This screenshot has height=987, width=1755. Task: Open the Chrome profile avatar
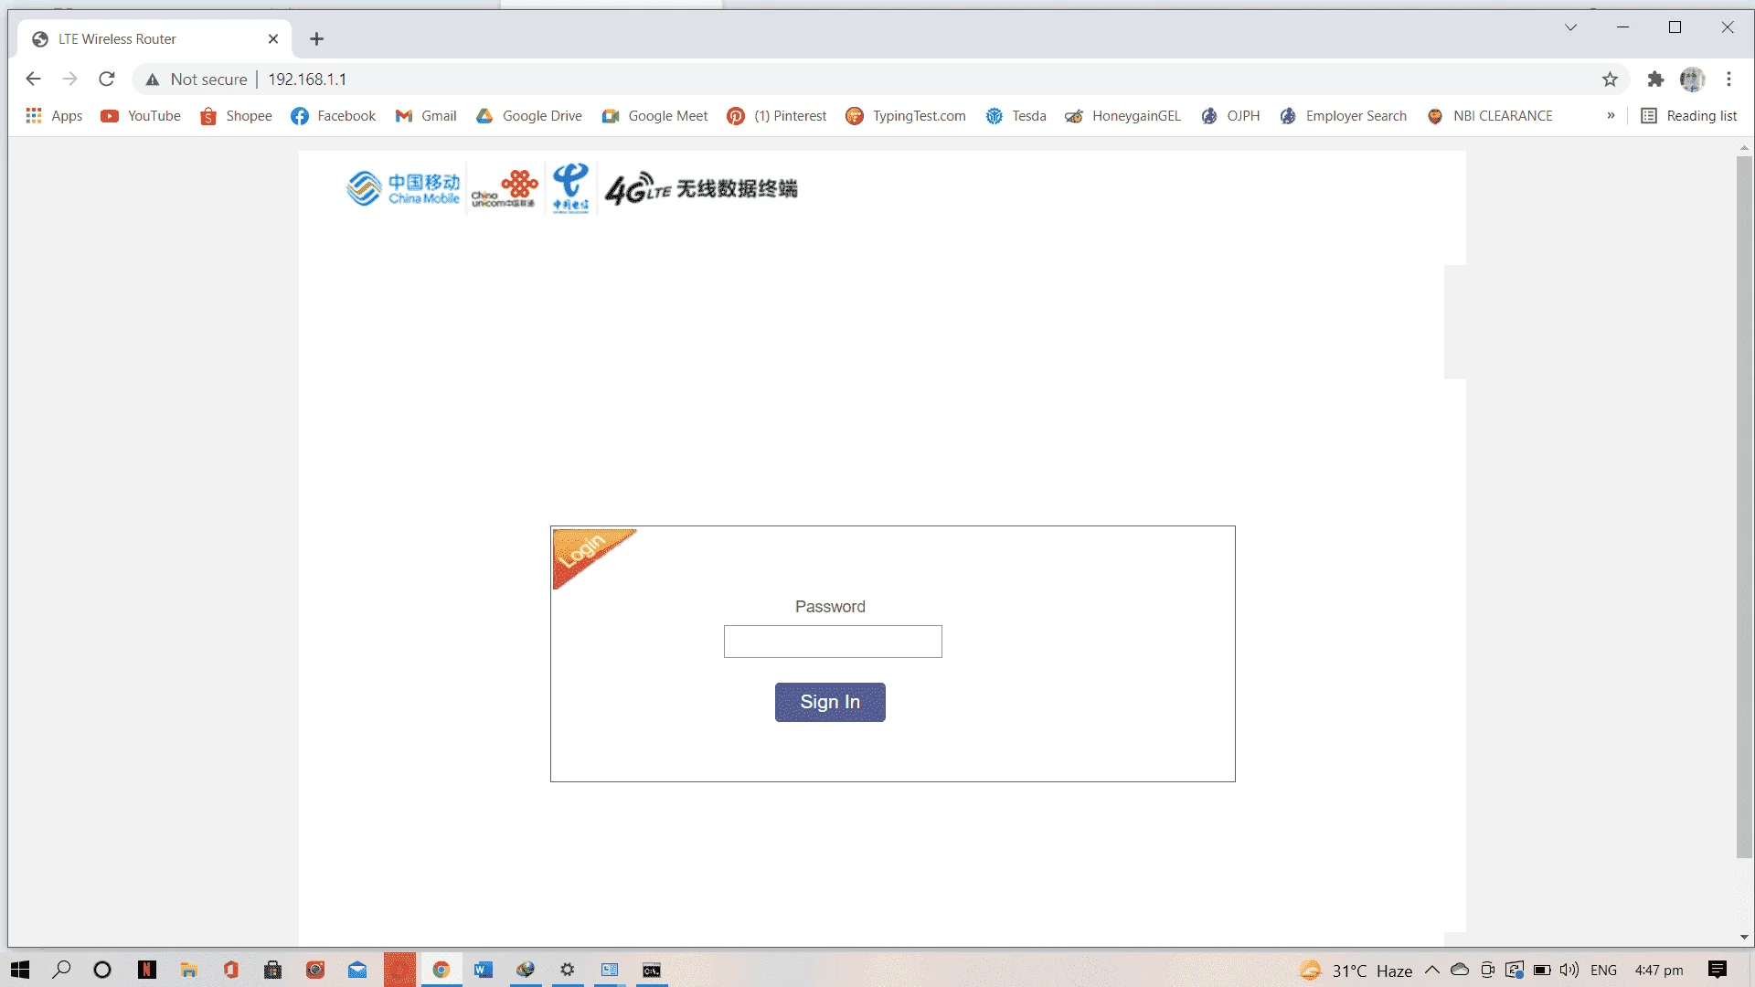coord(1693,80)
